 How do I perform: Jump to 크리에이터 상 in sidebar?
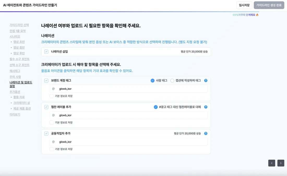[x=22, y=103]
